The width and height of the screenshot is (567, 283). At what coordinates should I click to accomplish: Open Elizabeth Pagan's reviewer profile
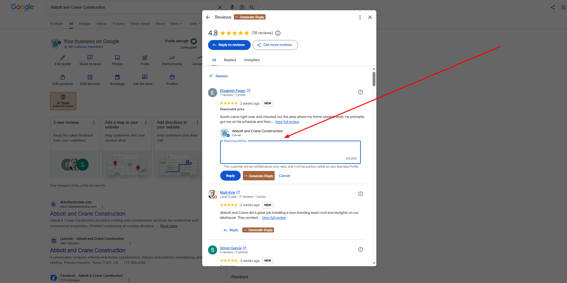click(x=233, y=91)
